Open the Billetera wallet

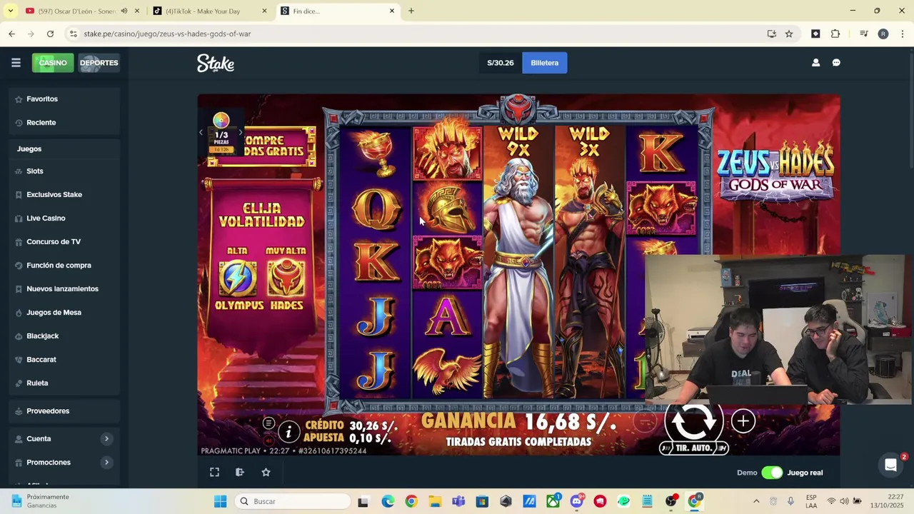pyautogui.click(x=544, y=63)
